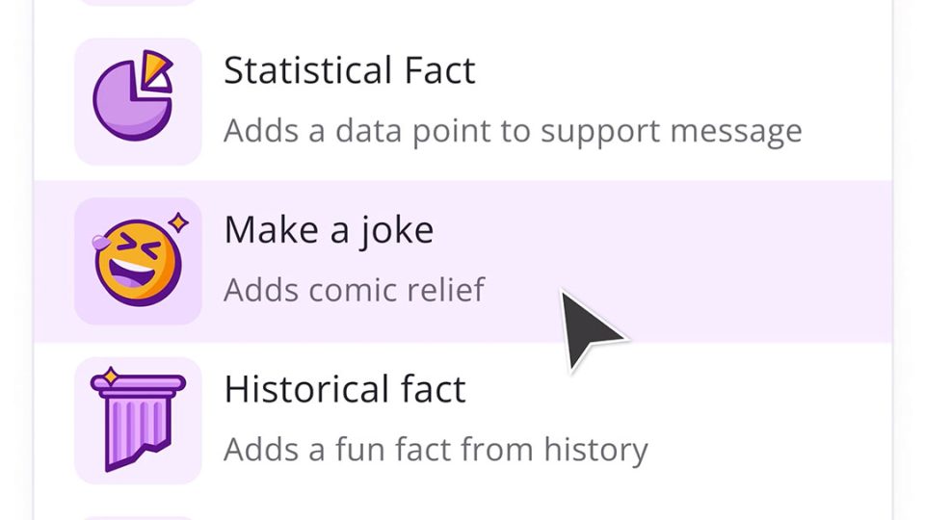Click the sparkle beside the laughing emoji
Viewport: 925px width, 520px height.
coord(178,223)
